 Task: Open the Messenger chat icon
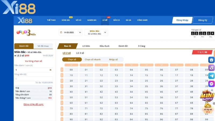(x=212, y=84)
